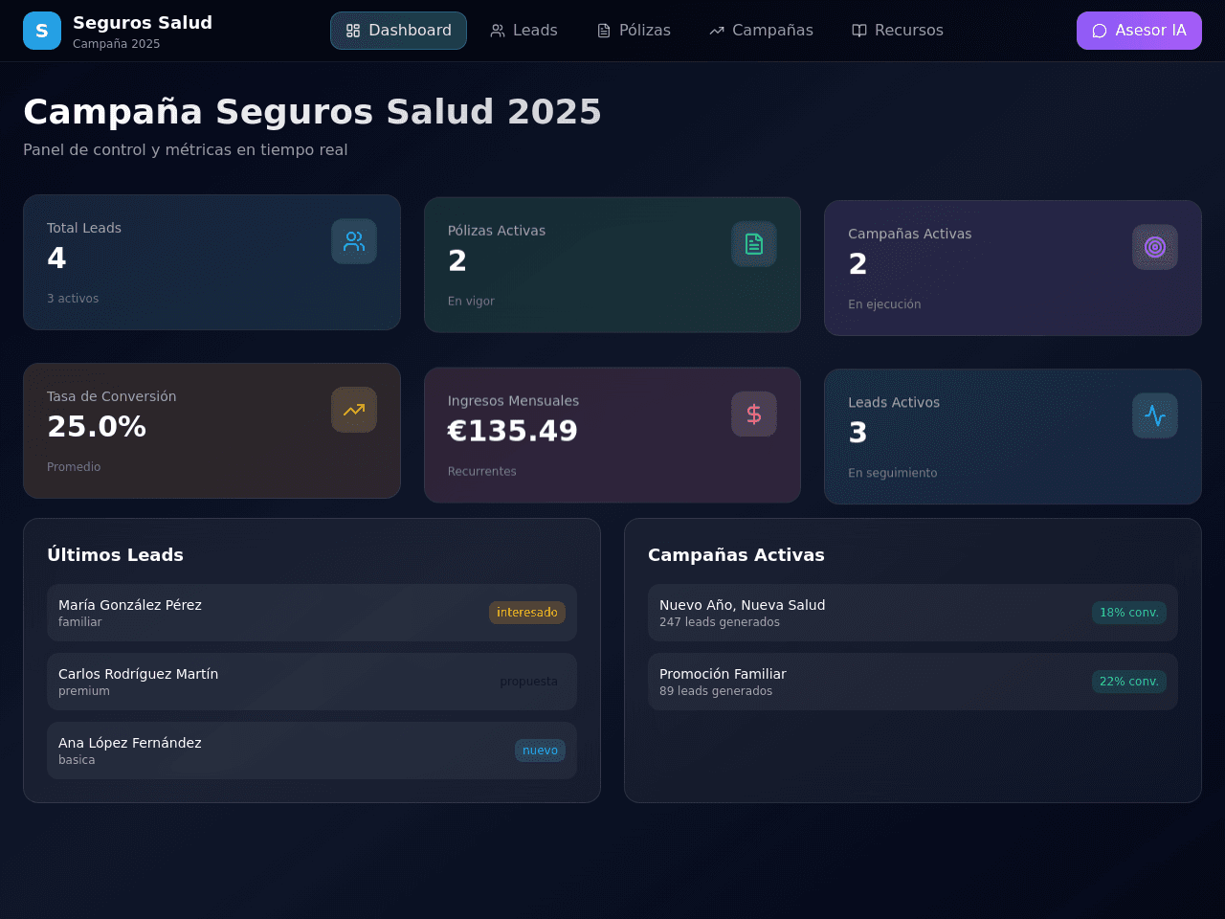Click the blue S logo icon
Screen dimensions: 1225x919
[42, 31]
